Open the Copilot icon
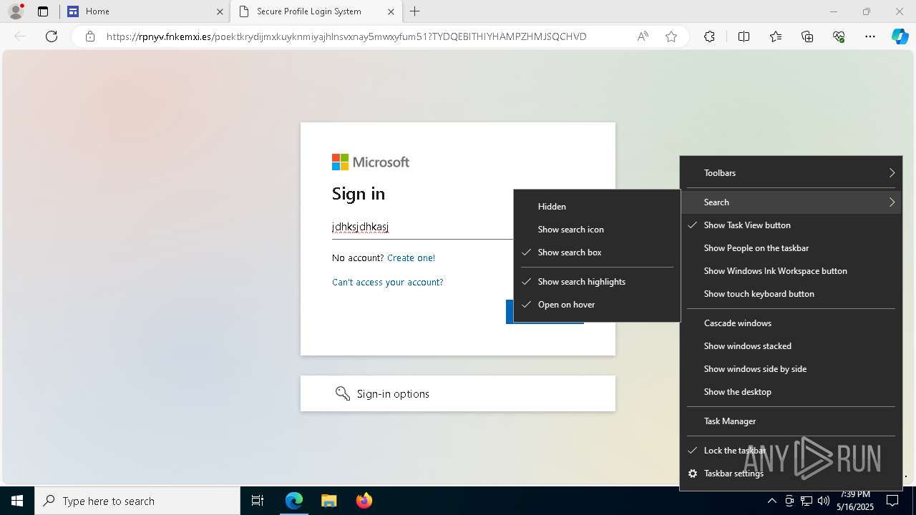 point(900,36)
